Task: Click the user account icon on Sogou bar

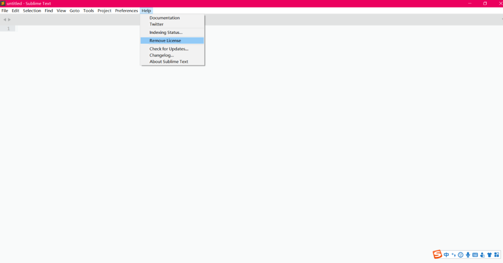Action: tap(483, 255)
